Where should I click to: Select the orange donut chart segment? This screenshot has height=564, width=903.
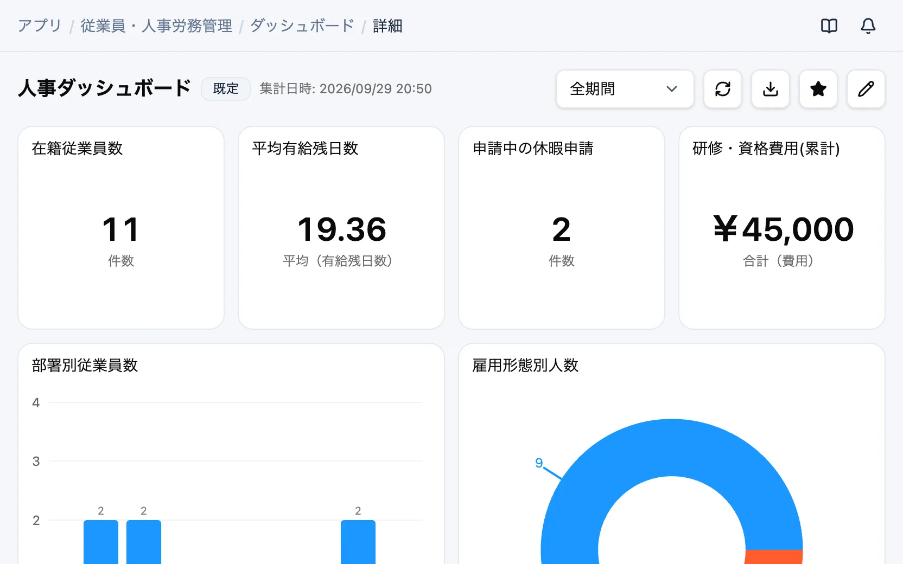[x=774, y=557]
